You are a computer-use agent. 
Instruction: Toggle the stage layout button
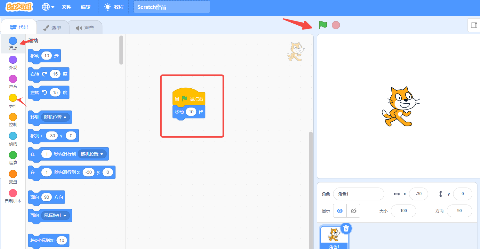click(474, 25)
